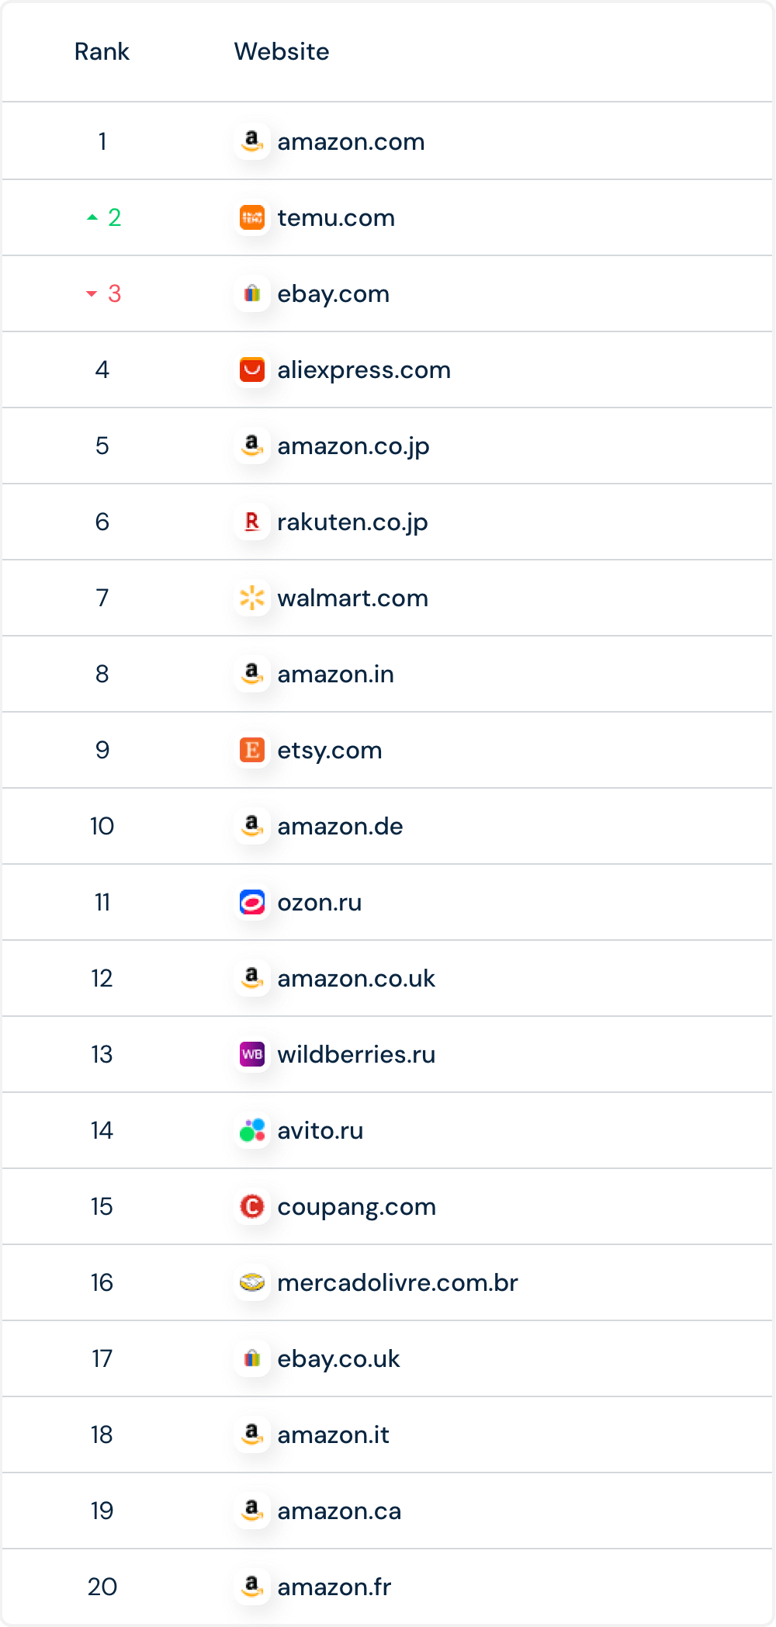This screenshot has width=776, height=1627.
Task: Click the Ozon favicon icon
Action: point(252,902)
